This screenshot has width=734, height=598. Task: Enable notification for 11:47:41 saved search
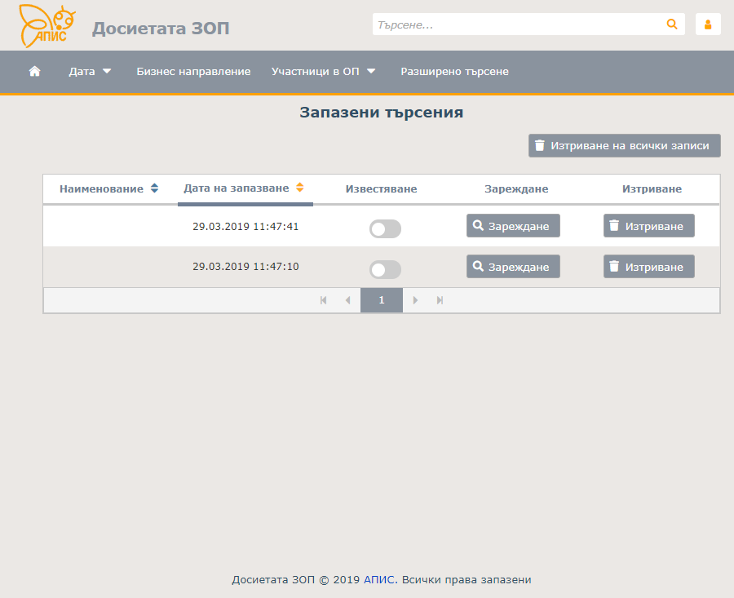[385, 228]
